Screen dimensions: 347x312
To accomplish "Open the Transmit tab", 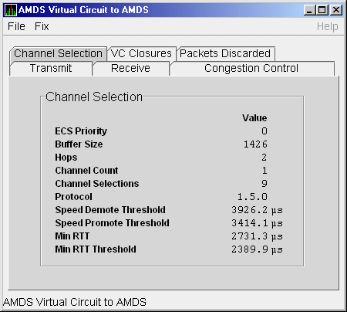I will 51,68.
